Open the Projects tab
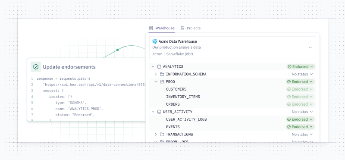The image size is (345, 160). click(x=190, y=28)
